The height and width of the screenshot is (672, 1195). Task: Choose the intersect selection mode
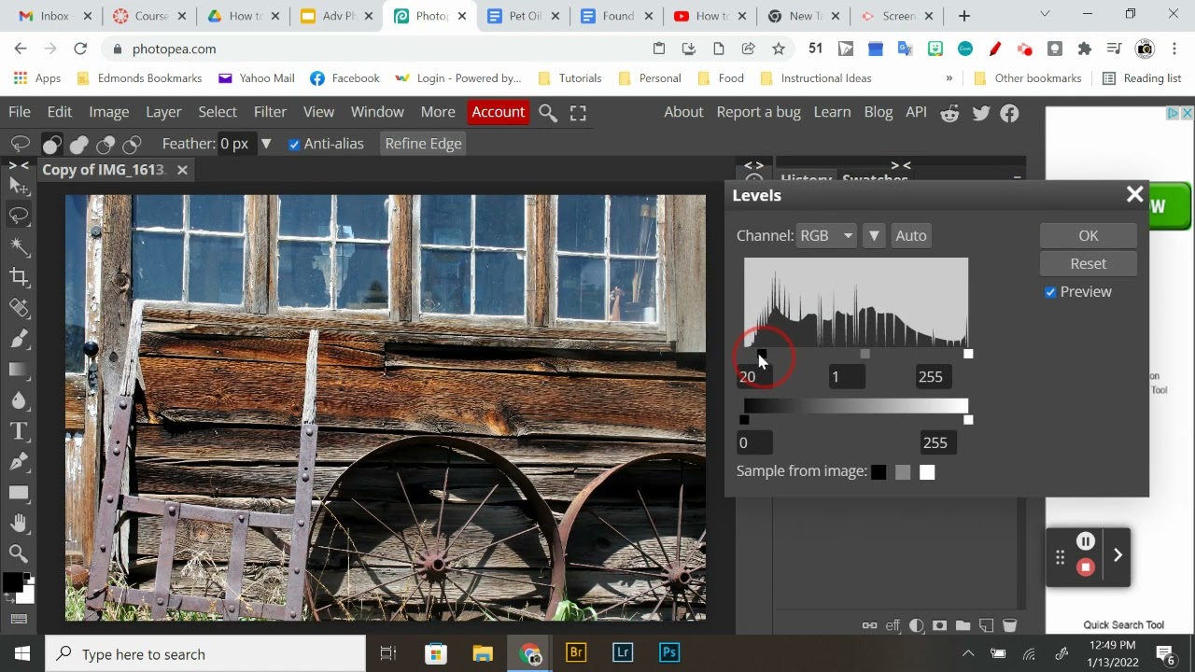(132, 144)
